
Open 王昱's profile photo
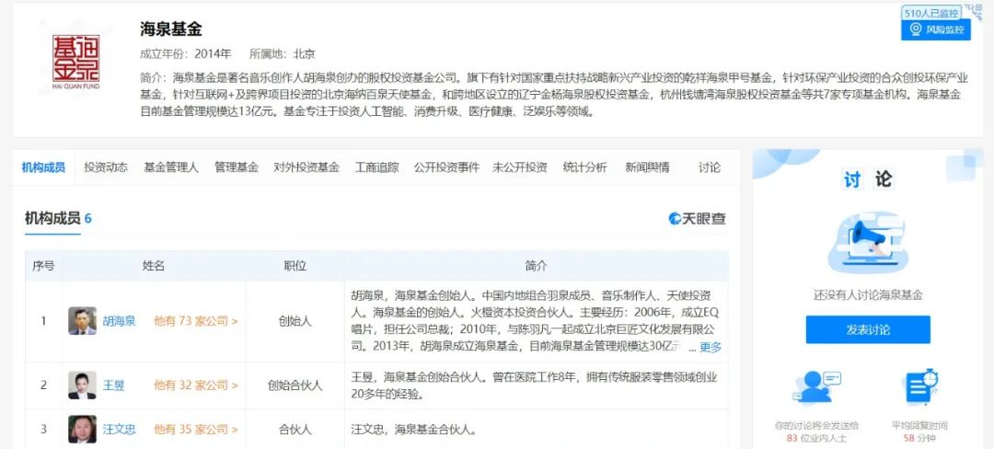(83, 385)
